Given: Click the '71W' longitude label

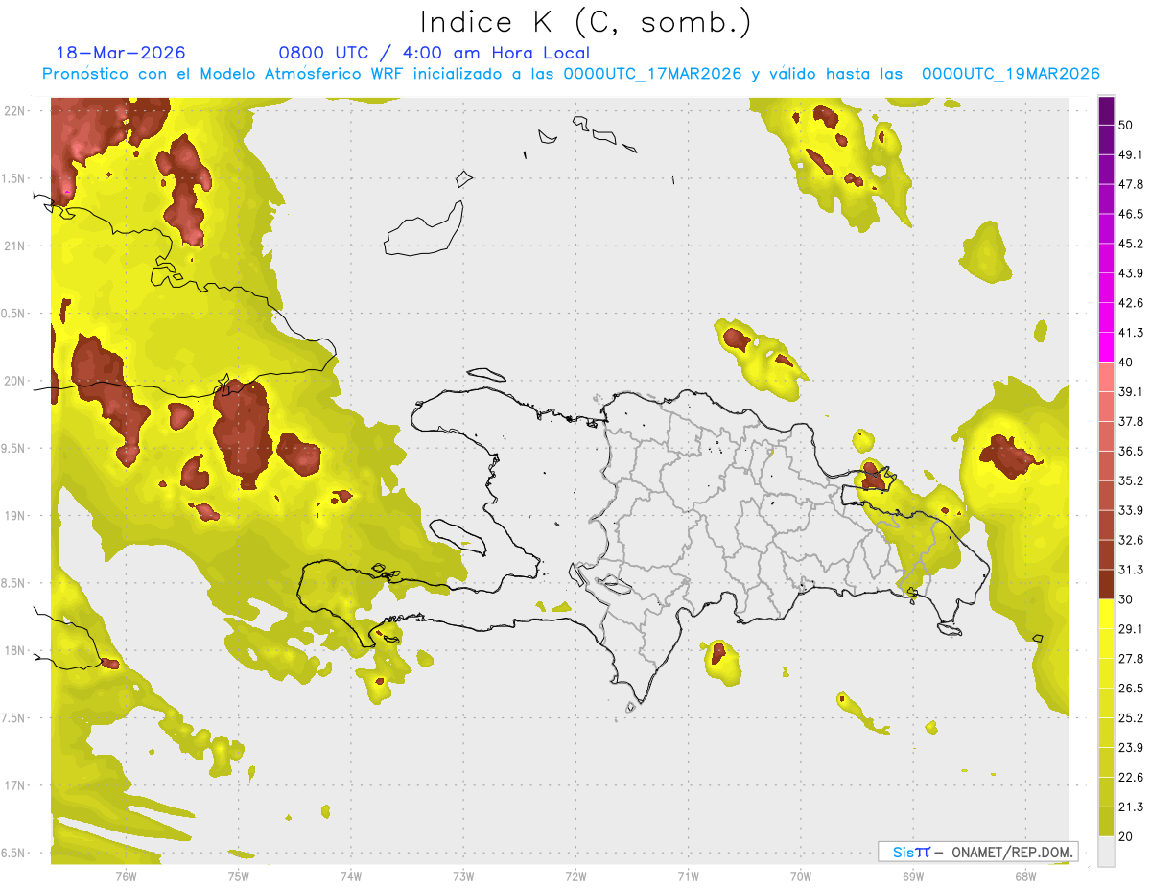Looking at the screenshot, I should pyautogui.click(x=688, y=876).
